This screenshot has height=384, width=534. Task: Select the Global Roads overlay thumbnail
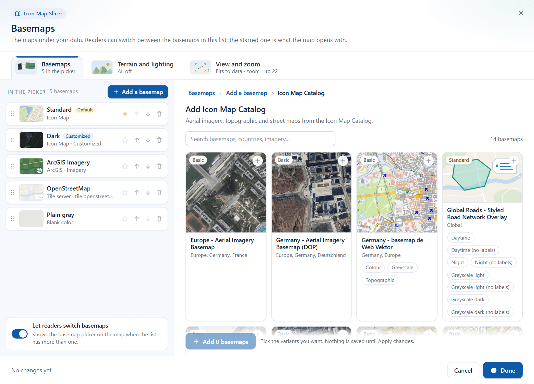(x=482, y=177)
